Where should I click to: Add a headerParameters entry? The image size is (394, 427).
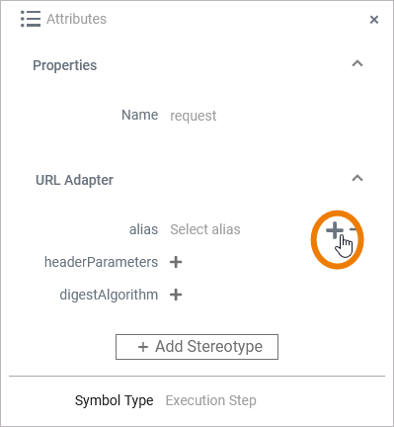176,262
